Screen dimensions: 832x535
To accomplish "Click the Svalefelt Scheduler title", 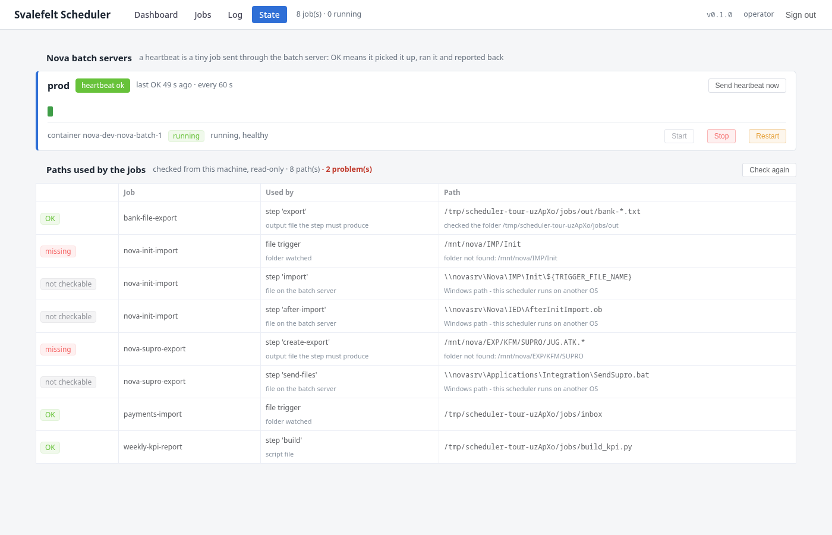I will coord(62,15).
